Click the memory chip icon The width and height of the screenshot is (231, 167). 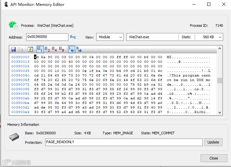(14, 137)
